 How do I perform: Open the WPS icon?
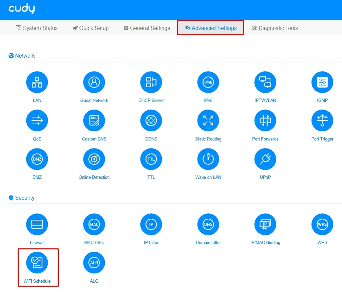[322, 224]
